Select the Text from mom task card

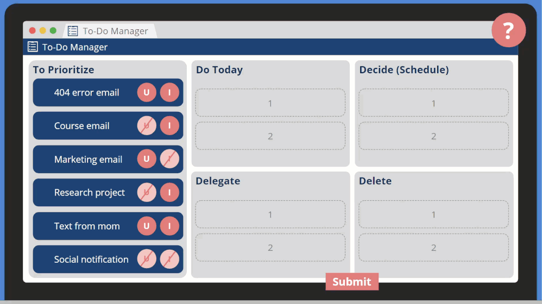coord(86,226)
